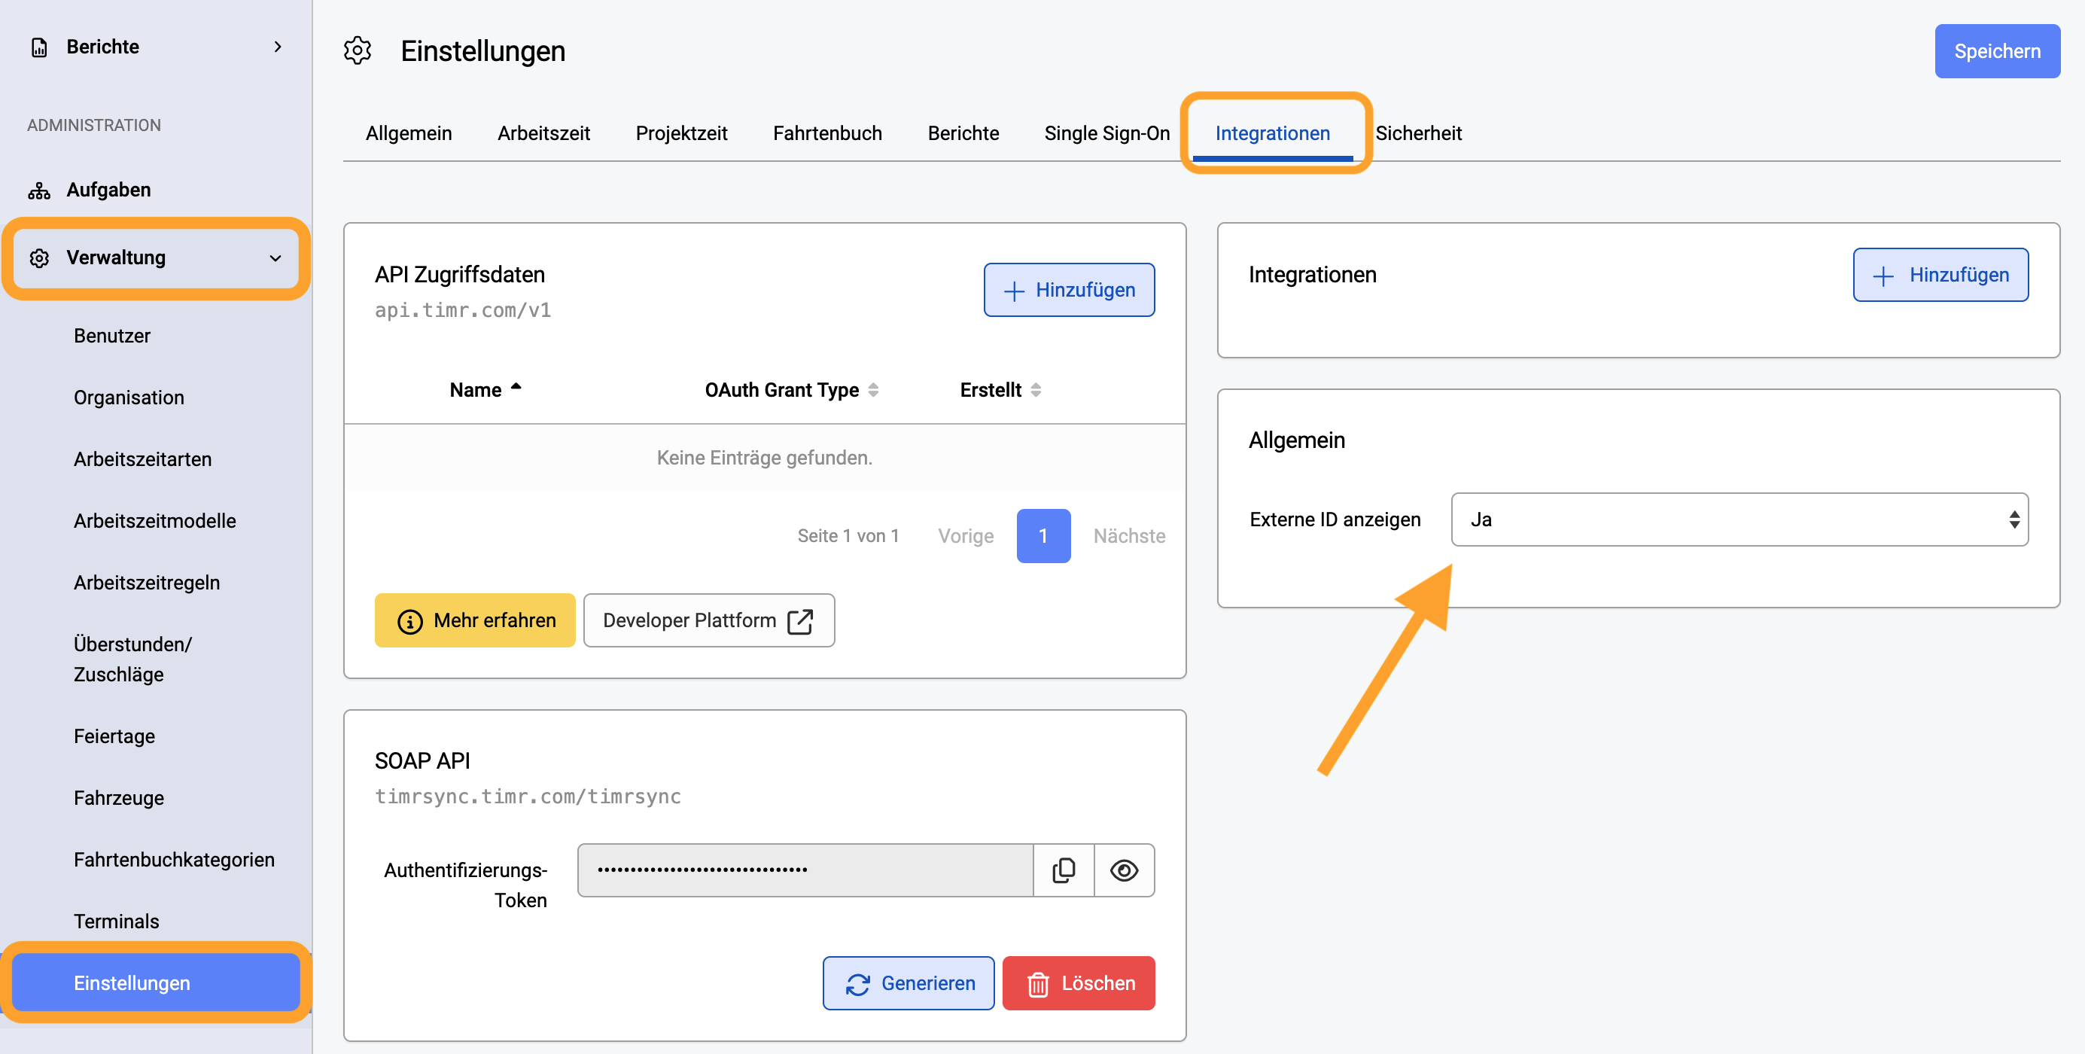Switch to the Single Sign-On tab
This screenshot has height=1054, width=2085.
tap(1106, 133)
